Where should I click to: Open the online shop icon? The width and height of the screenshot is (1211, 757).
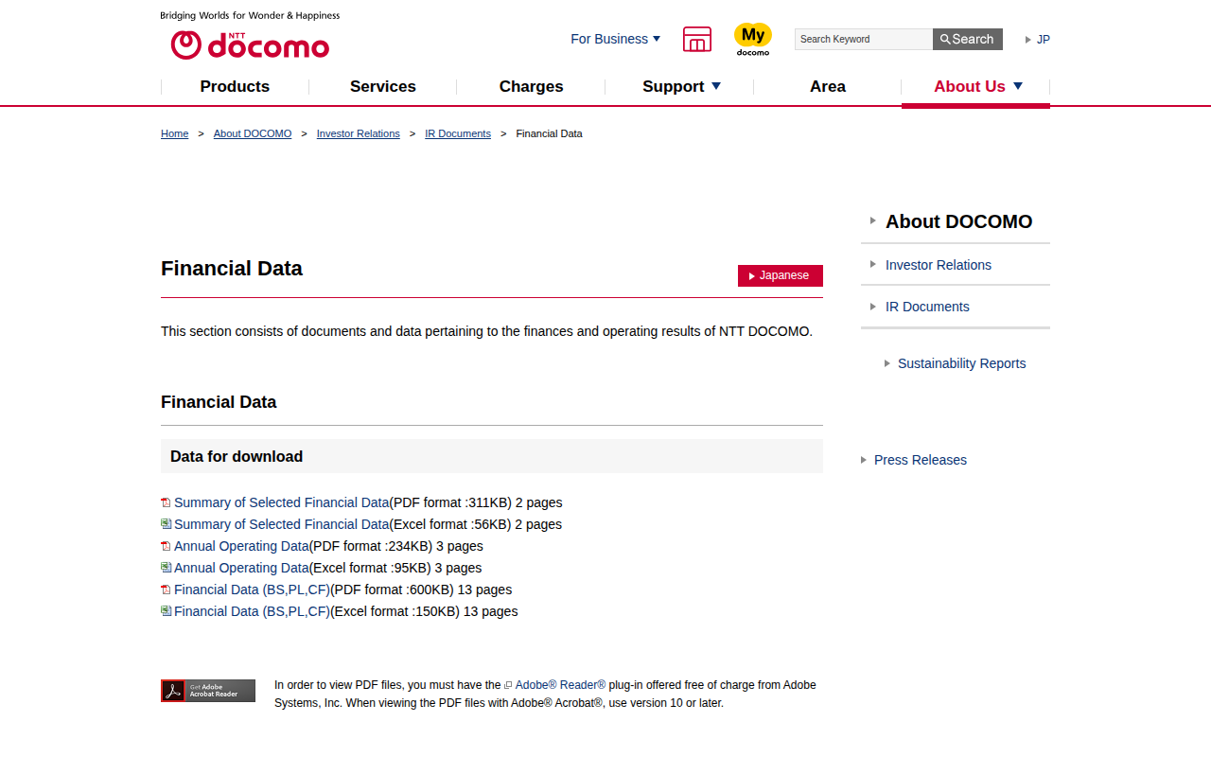pos(697,39)
